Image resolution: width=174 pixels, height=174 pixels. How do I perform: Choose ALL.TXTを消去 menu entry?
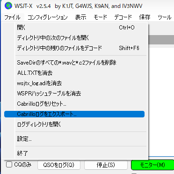[74, 73]
